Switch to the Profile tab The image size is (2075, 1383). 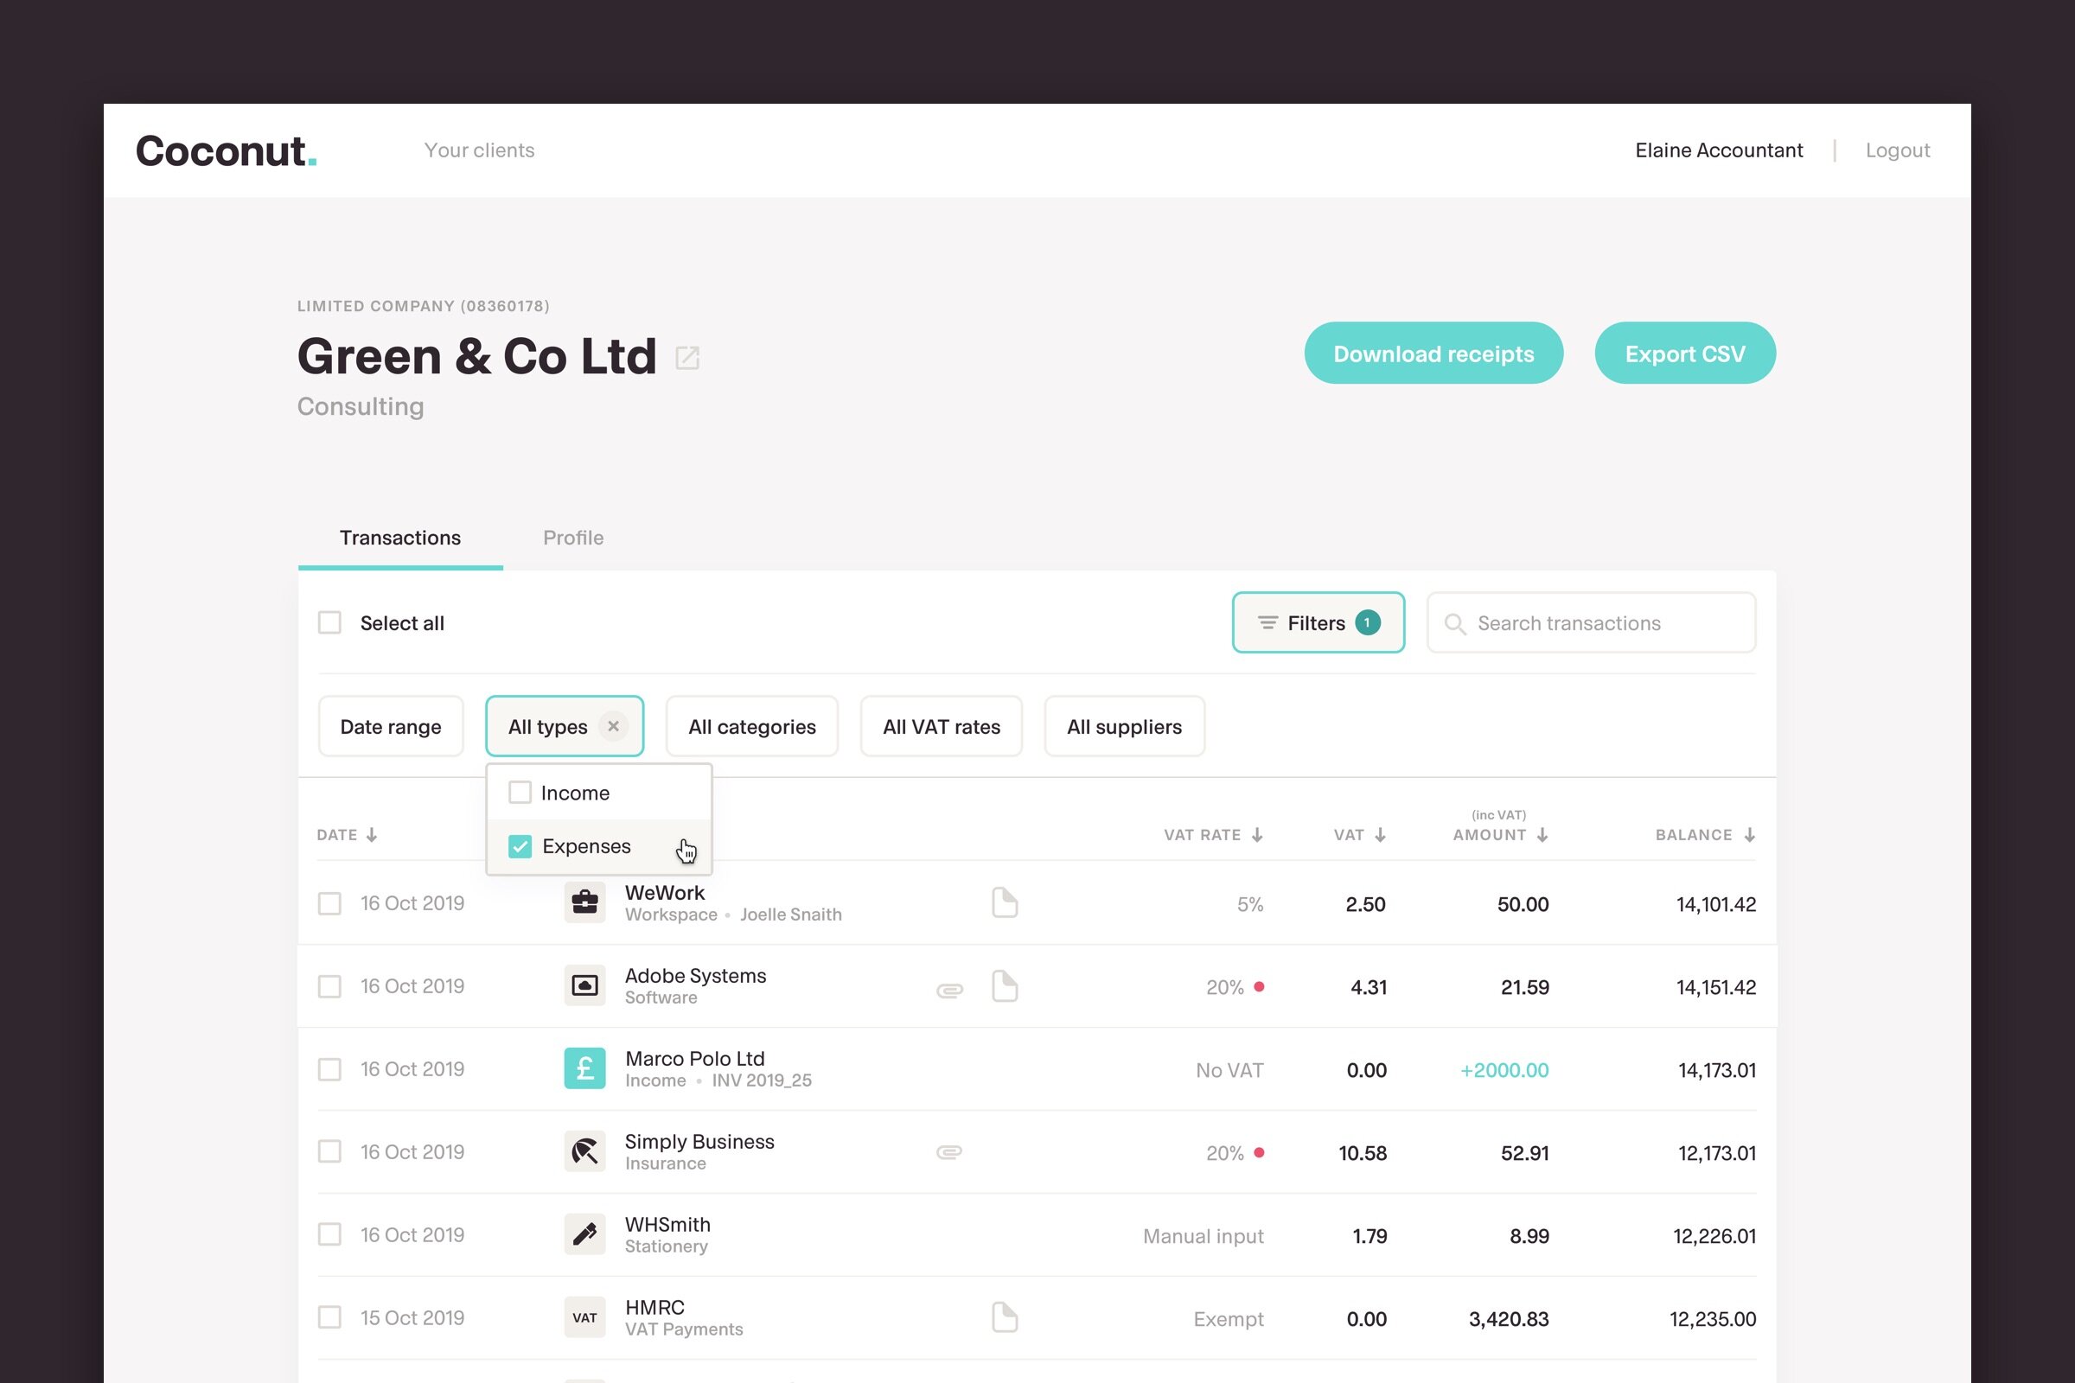(572, 537)
